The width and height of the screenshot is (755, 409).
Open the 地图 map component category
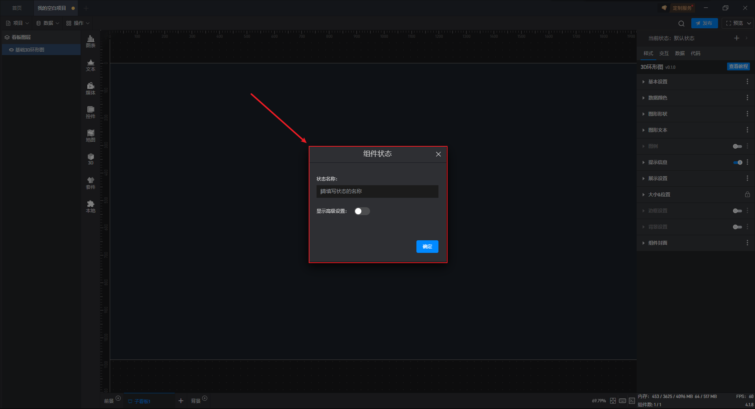(90, 136)
